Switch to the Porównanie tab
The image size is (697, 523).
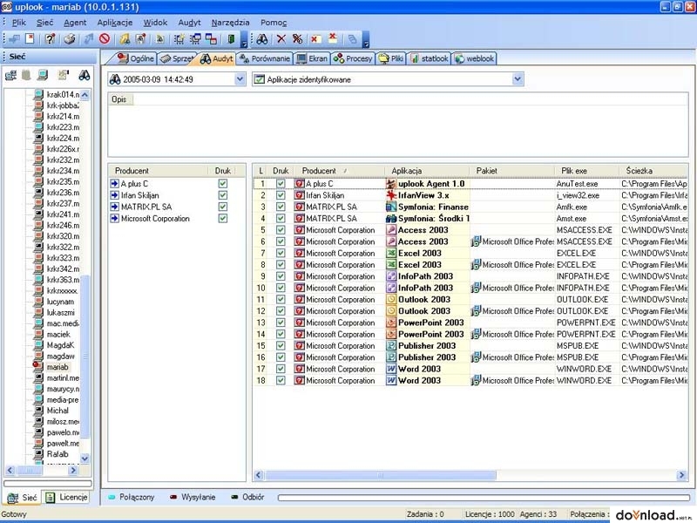click(265, 58)
